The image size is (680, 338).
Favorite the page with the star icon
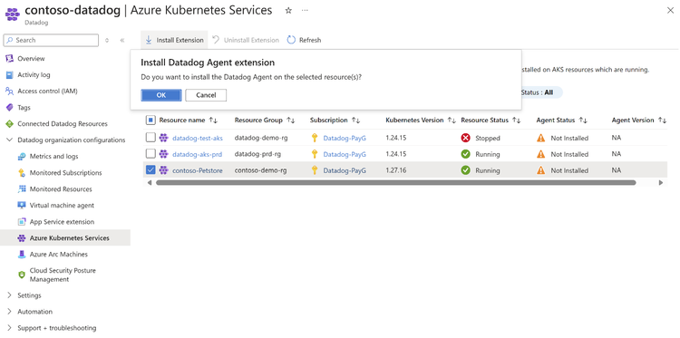point(288,10)
